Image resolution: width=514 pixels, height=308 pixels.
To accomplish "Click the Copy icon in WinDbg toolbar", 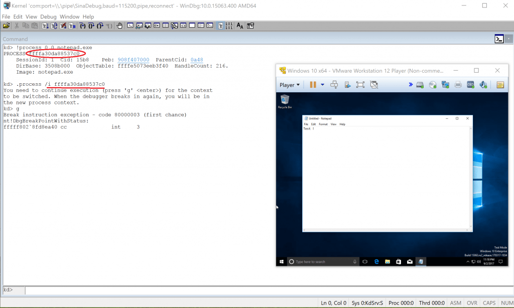I will [x=26, y=26].
